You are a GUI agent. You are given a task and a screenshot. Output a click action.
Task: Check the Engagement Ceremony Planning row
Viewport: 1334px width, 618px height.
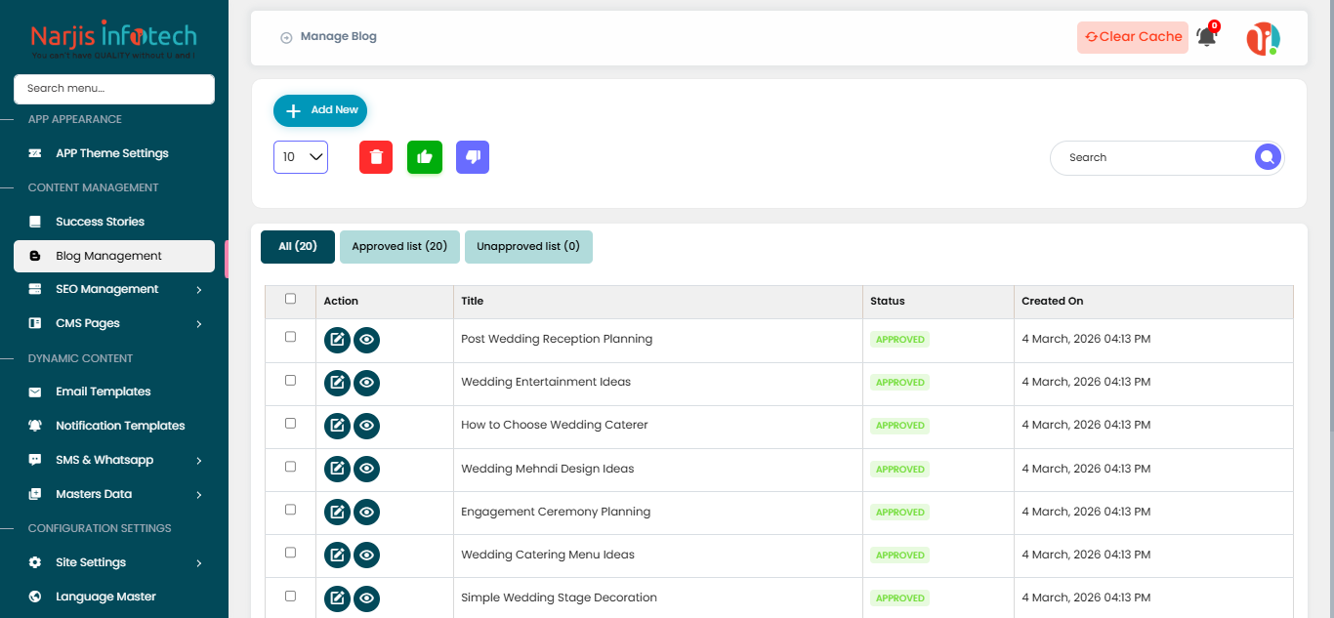click(x=290, y=509)
